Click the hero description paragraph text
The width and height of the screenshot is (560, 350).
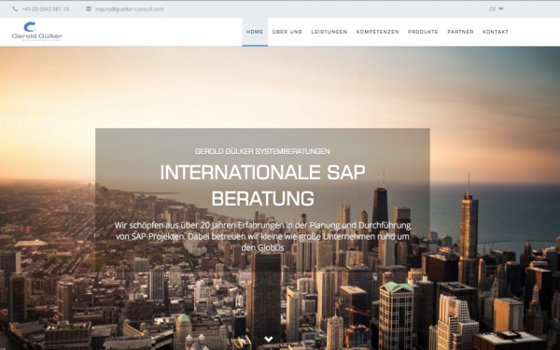pyautogui.click(x=263, y=236)
